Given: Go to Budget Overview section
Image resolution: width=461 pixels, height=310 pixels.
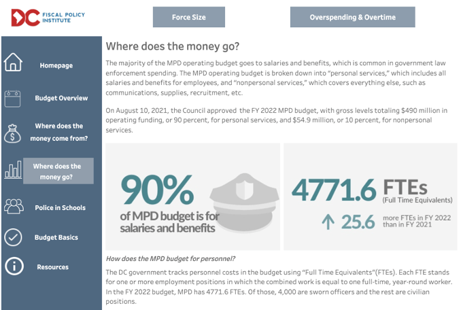Looking at the screenshot, I should coord(61,98).
